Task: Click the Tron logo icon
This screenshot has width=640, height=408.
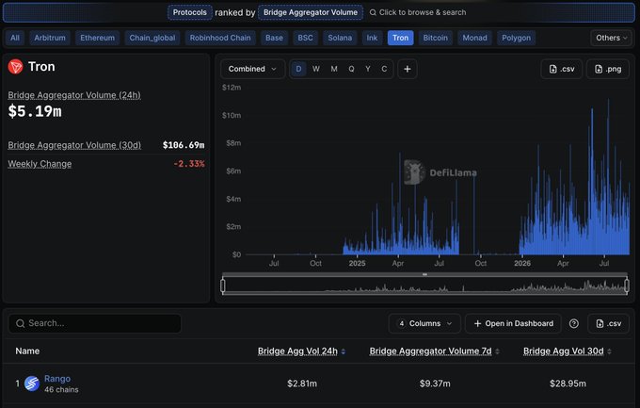Action: (x=15, y=67)
